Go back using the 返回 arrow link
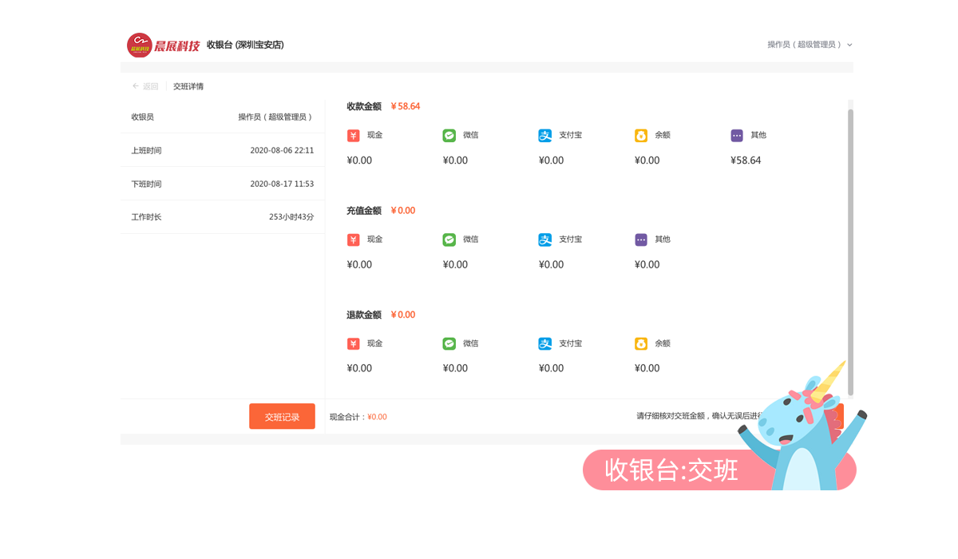 click(145, 86)
